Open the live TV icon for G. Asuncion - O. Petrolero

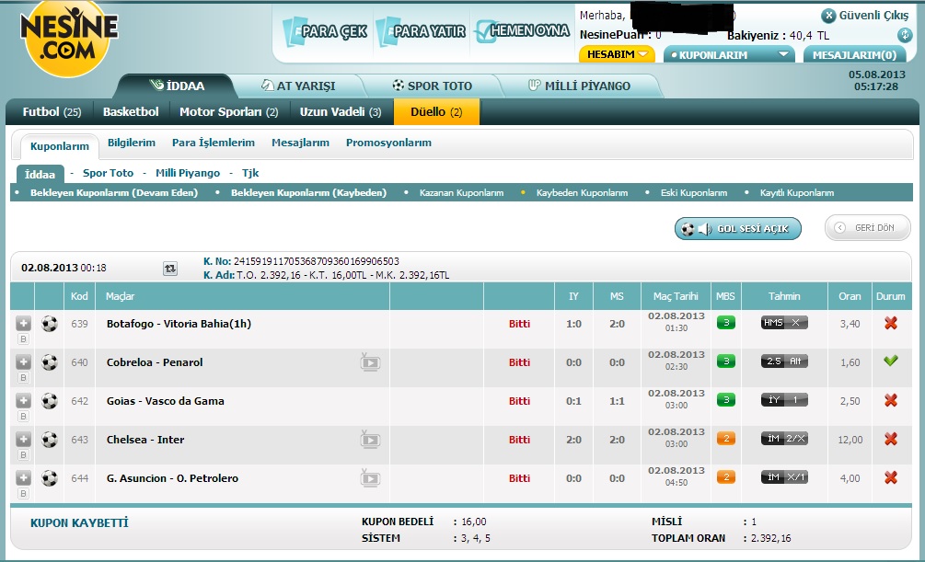(x=371, y=478)
